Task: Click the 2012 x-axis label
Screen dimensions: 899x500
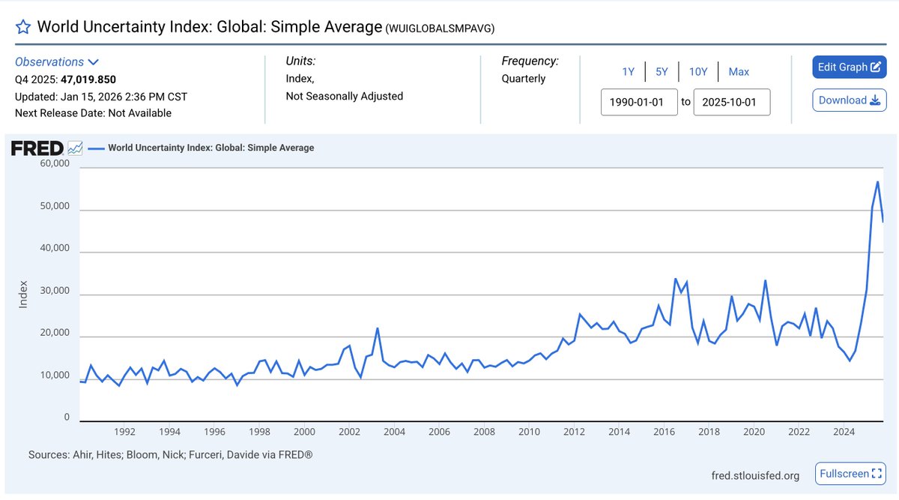Action: coord(575,432)
